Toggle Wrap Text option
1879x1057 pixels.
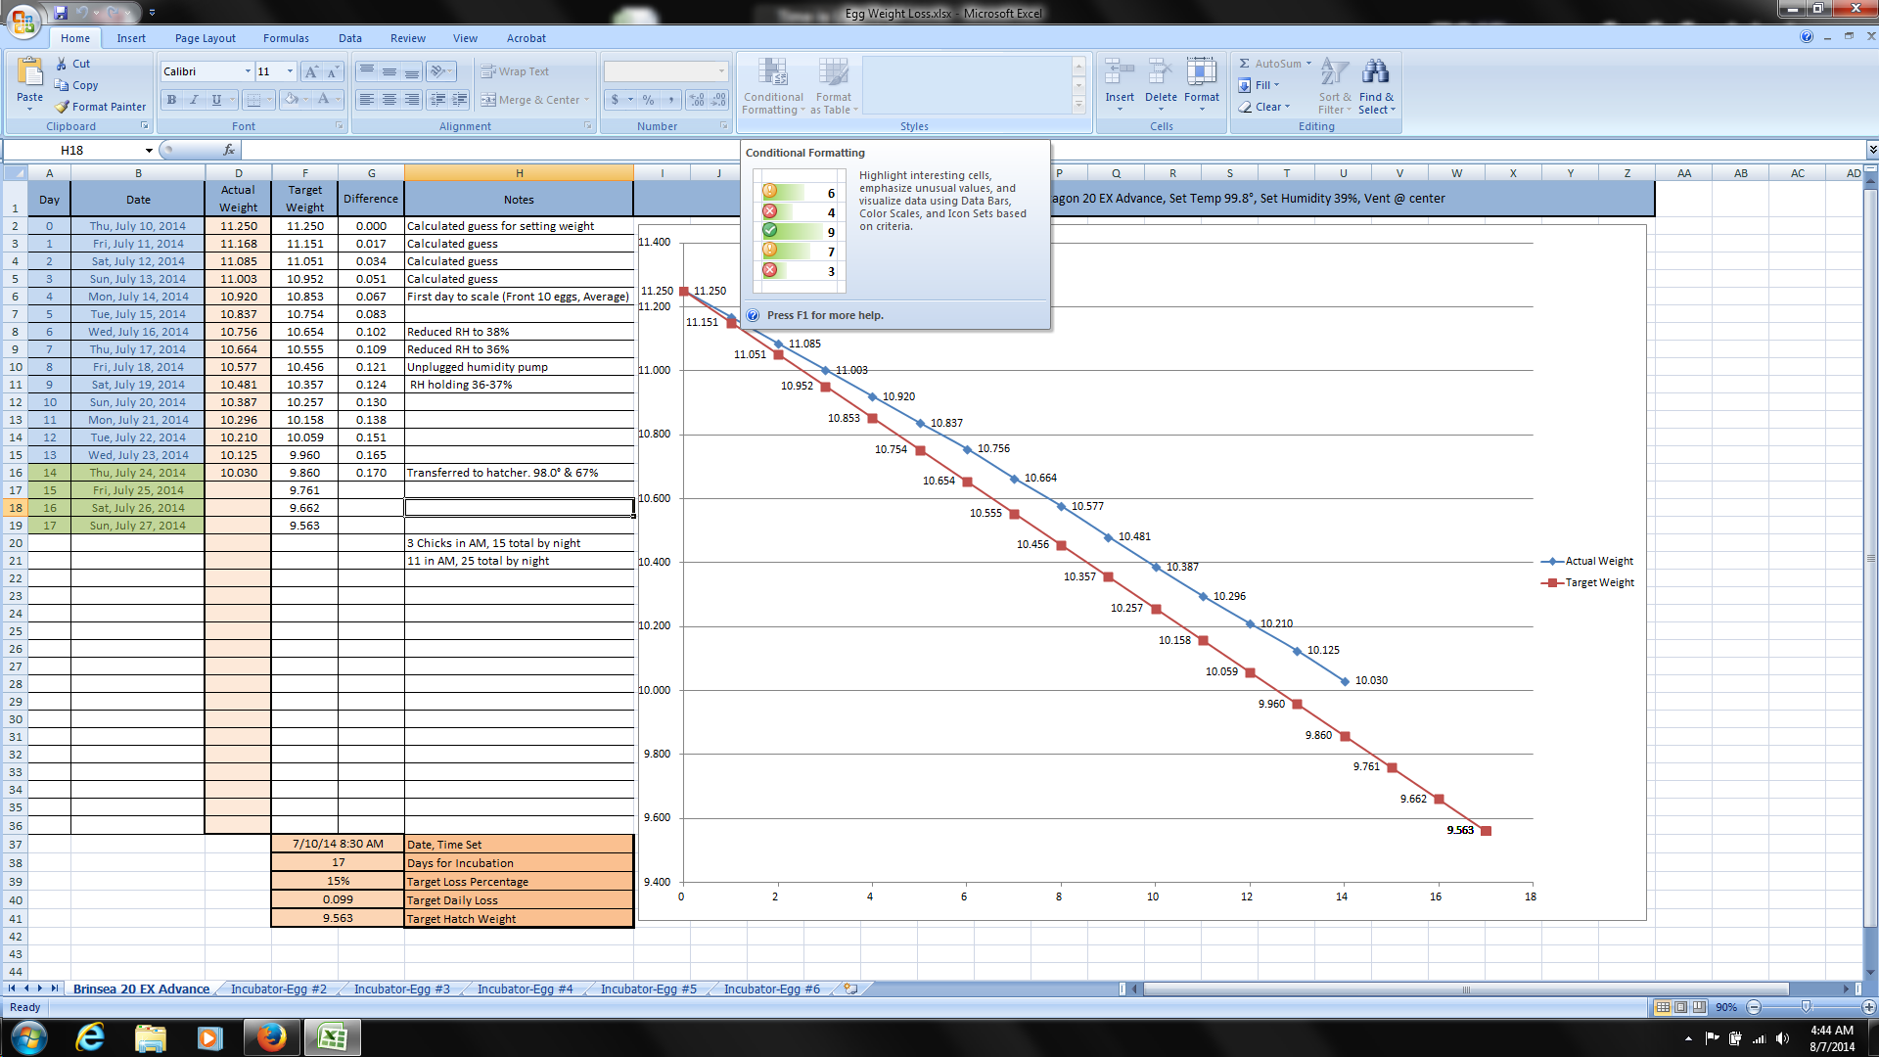[x=515, y=71]
